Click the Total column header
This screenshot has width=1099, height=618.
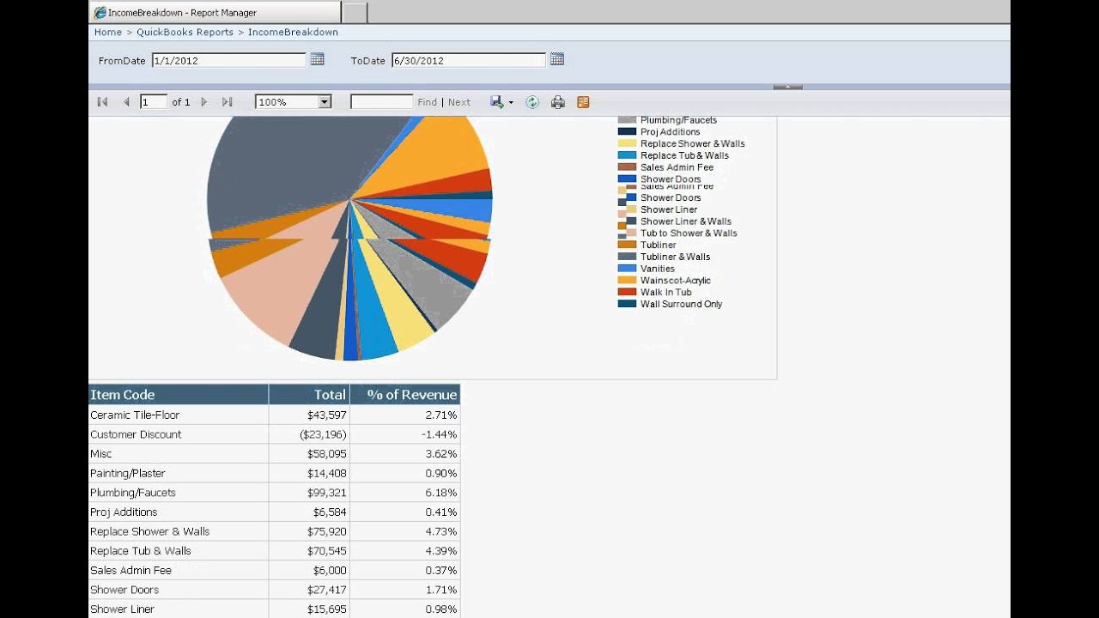[x=309, y=395]
